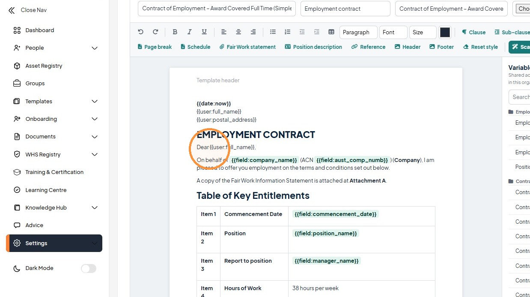This screenshot has width=530, height=297.
Task: Open the Paragraph style dropdown
Action: pos(358,32)
